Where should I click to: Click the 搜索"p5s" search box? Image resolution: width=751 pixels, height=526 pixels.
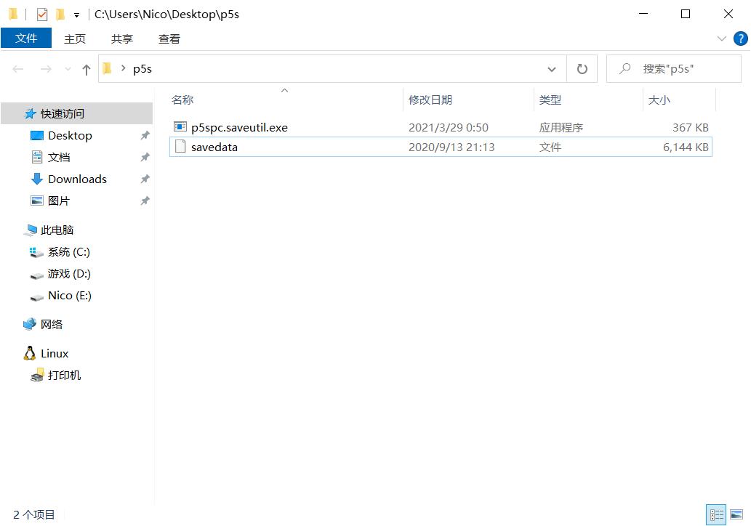click(673, 69)
